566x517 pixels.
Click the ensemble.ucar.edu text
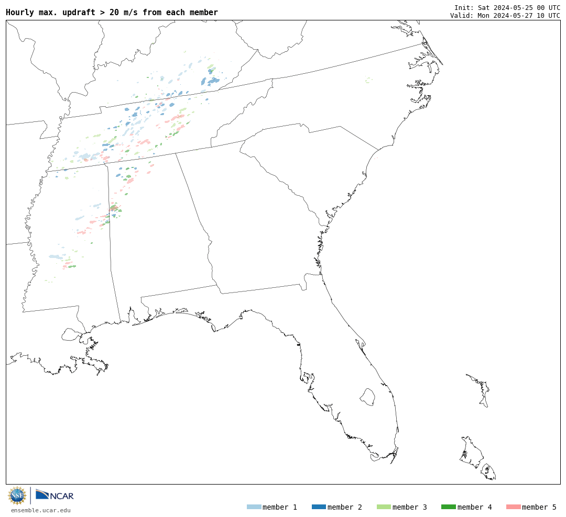point(41,510)
